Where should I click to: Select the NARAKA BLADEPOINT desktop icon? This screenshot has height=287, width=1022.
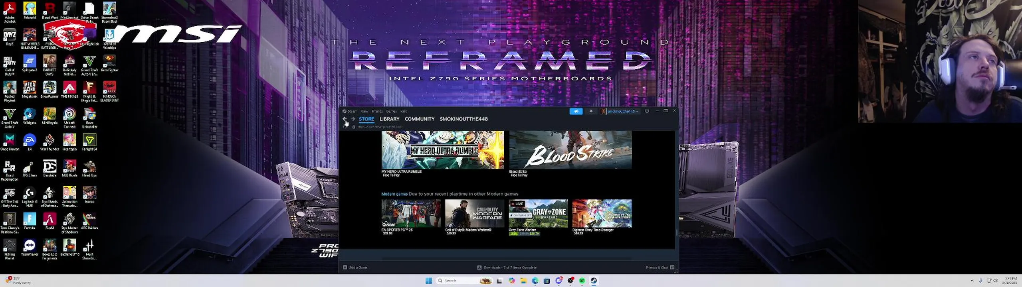[x=109, y=91]
